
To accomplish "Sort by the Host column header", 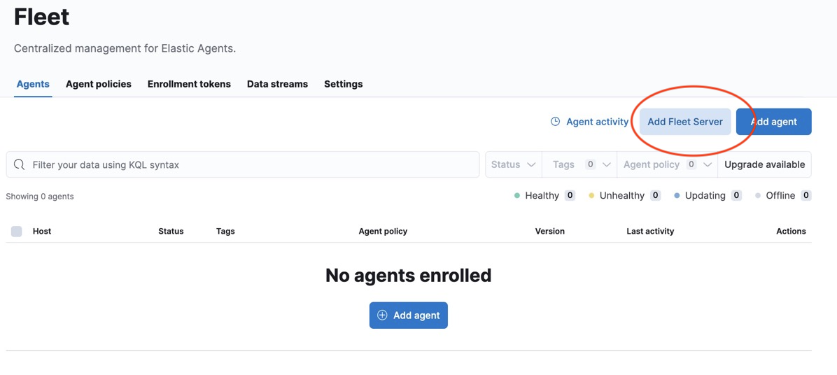I will (x=41, y=232).
